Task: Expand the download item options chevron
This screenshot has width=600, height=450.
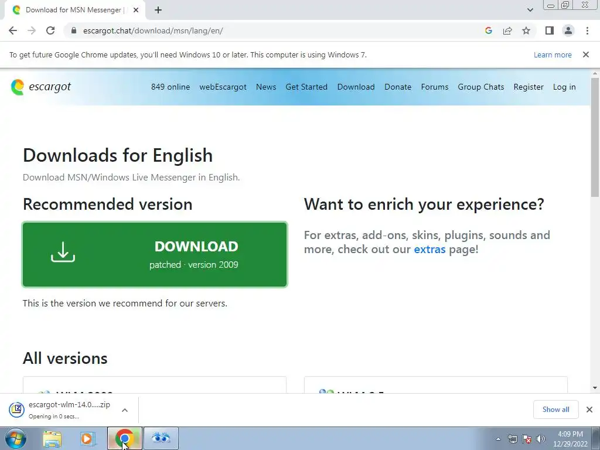Action: [125, 410]
